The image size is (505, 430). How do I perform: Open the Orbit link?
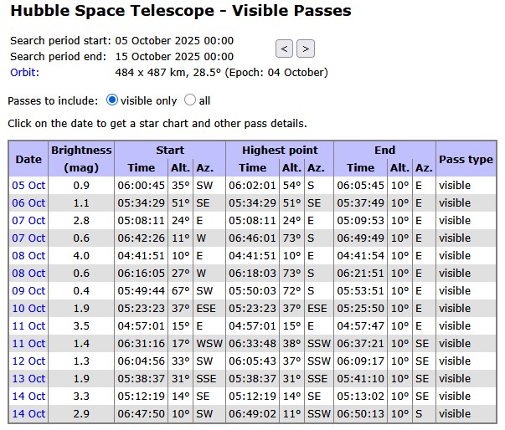[x=25, y=72]
